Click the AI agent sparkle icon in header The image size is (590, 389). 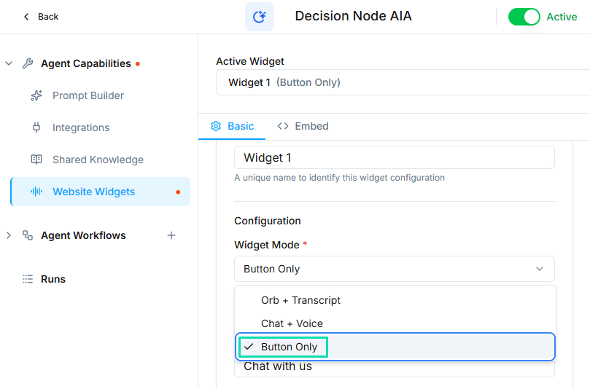[x=259, y=17]
